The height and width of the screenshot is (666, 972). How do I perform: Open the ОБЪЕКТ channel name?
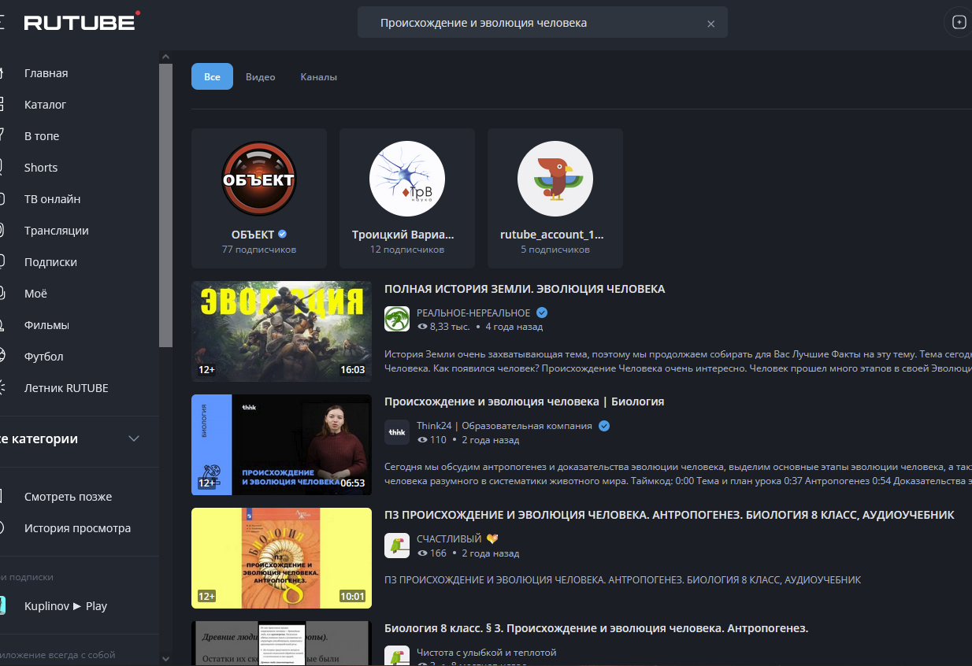(x=253, y=235)
